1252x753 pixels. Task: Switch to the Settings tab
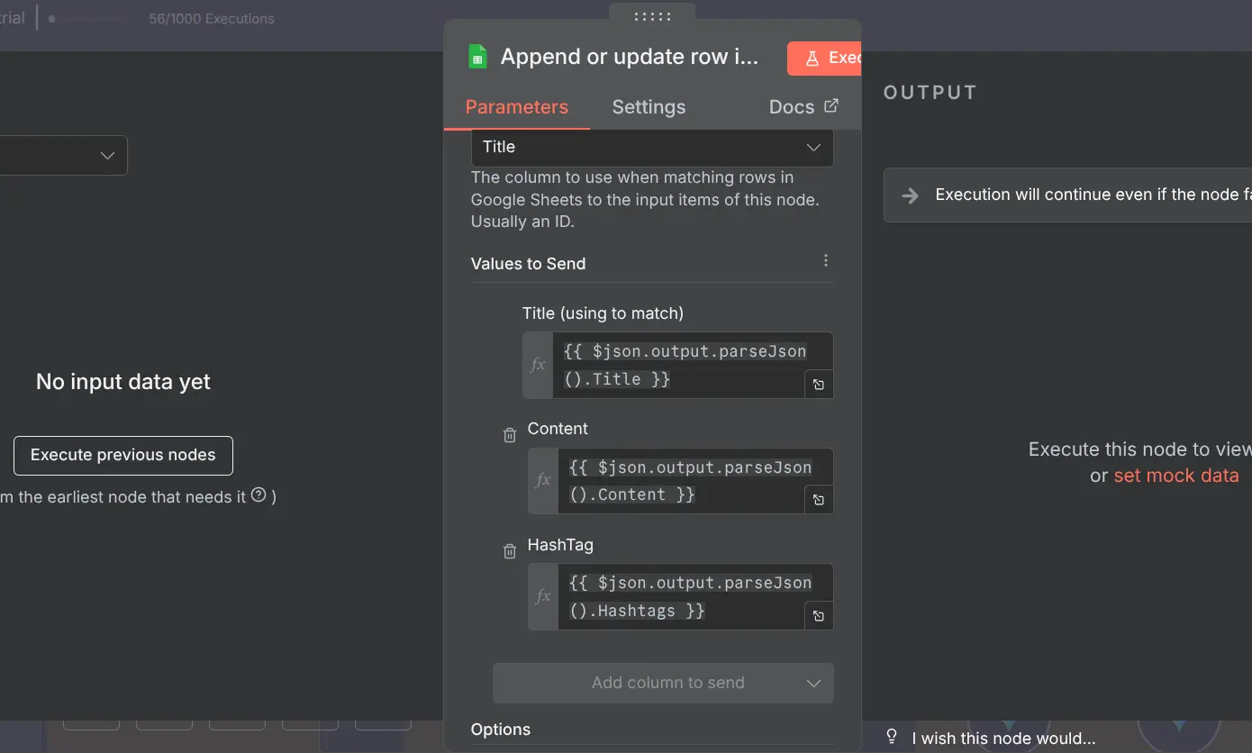(x=649, y=107)
